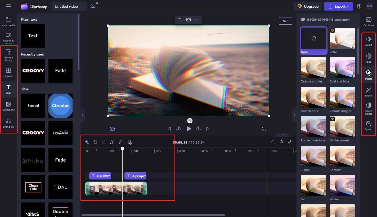Click the sparkle auto compose icon

(x=87, y=142)
